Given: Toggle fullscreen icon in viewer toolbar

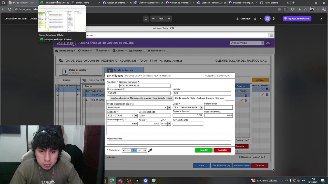Looking at the screenshot, I should click(146, 19).
